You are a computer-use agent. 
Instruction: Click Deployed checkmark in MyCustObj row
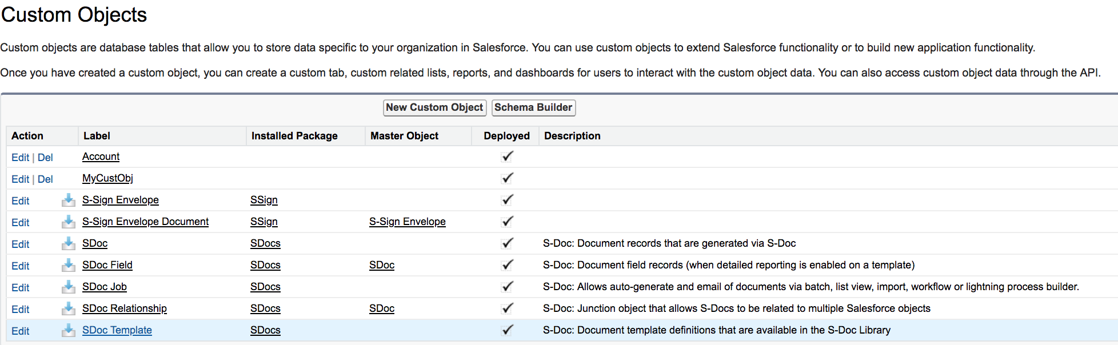(x=507, y=178)
